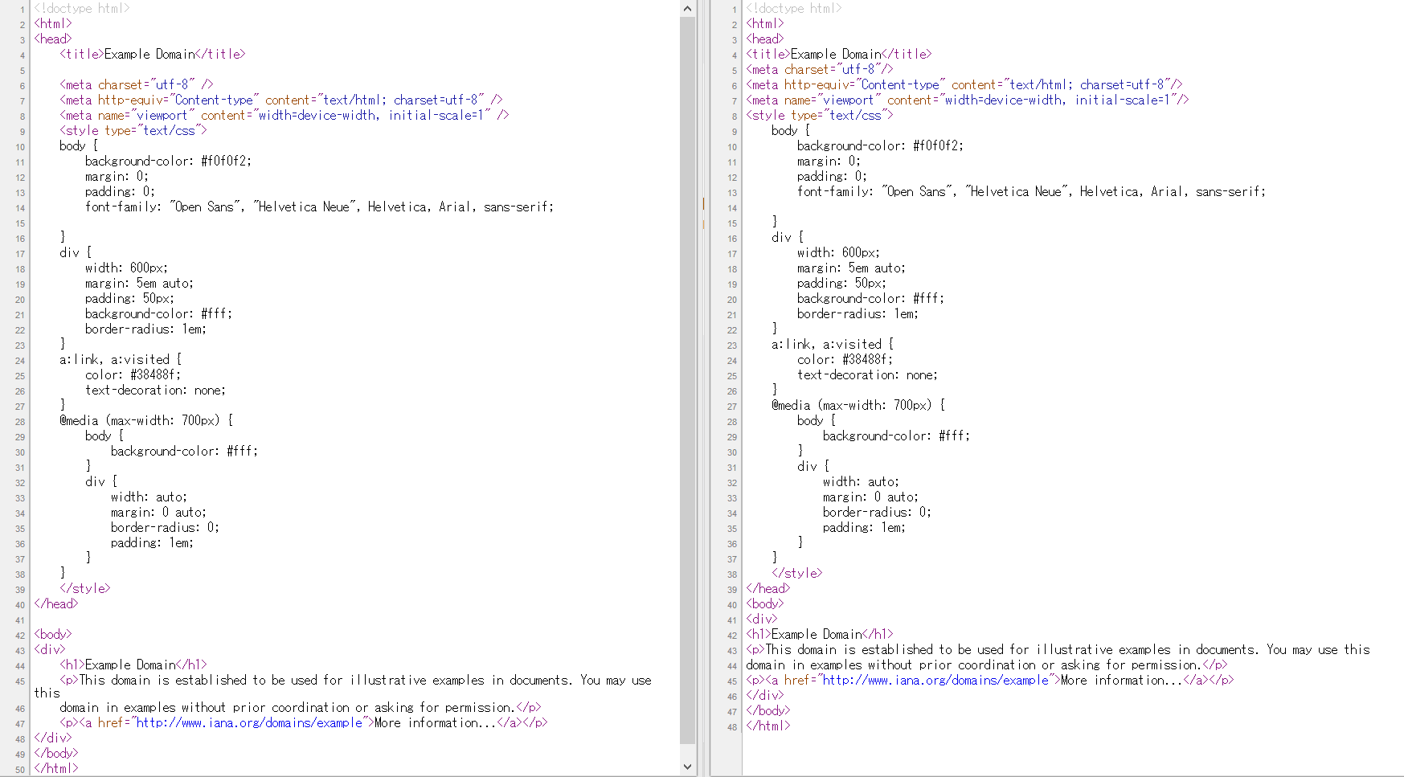Viewport: 1404px width, 777px height.
Task: Click 'margin: 0 auto;' in the right pane
Action: [871, 497]
